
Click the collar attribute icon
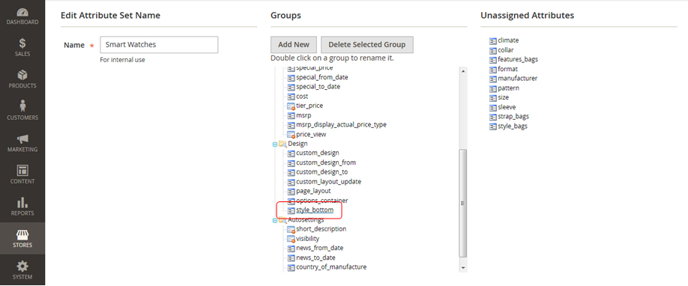tap(492, 50)
